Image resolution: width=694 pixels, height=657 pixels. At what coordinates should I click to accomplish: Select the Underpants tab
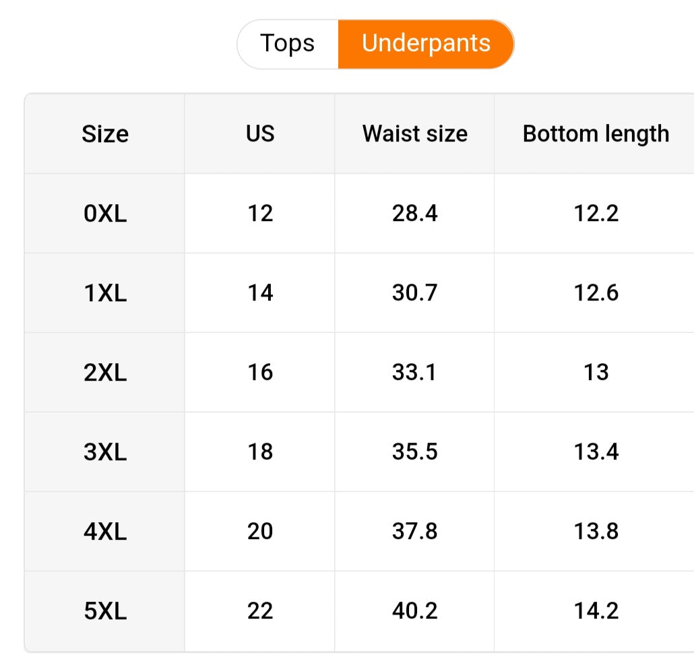[426, 44]
